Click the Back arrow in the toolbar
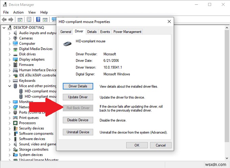This screenshot has width=230, height=168. click(4, 19)
